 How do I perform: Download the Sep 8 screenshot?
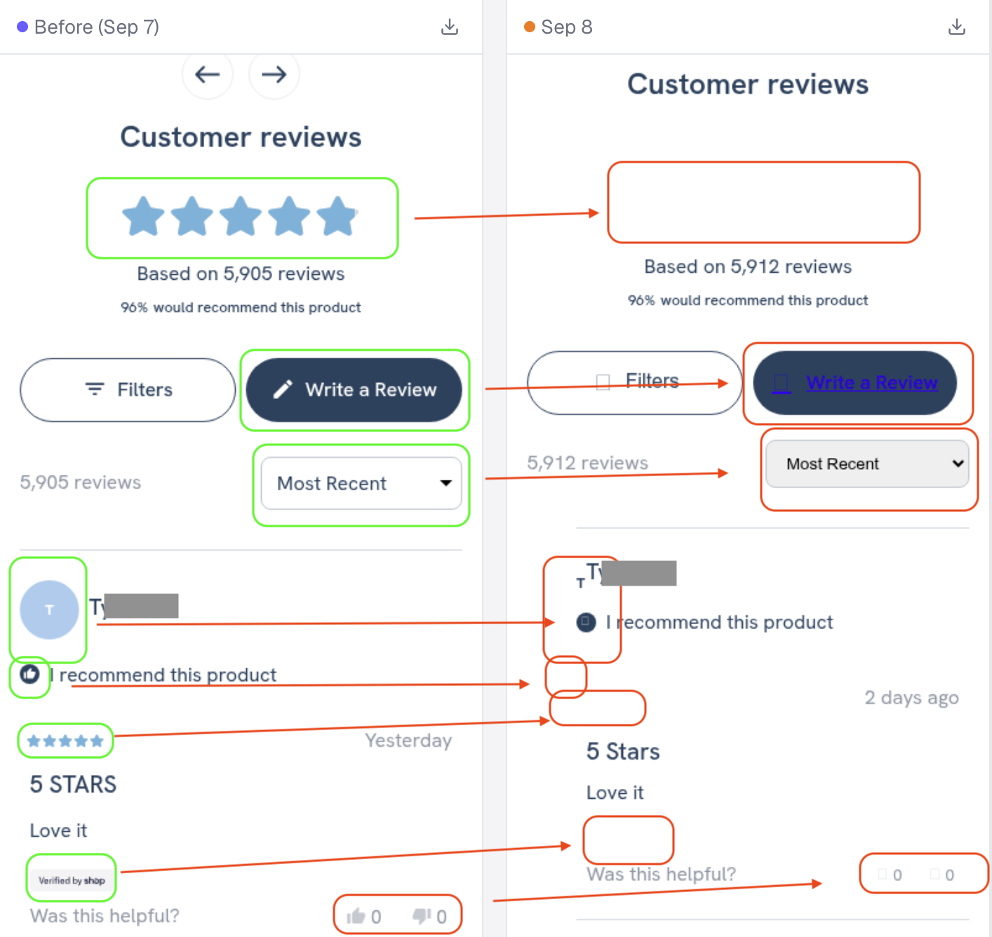957,27
